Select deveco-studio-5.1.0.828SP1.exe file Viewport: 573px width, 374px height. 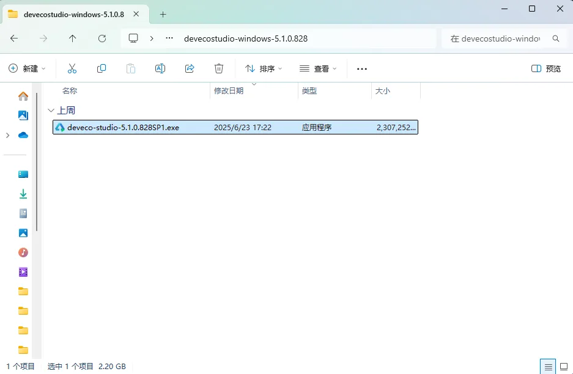[x=235, y=127]
